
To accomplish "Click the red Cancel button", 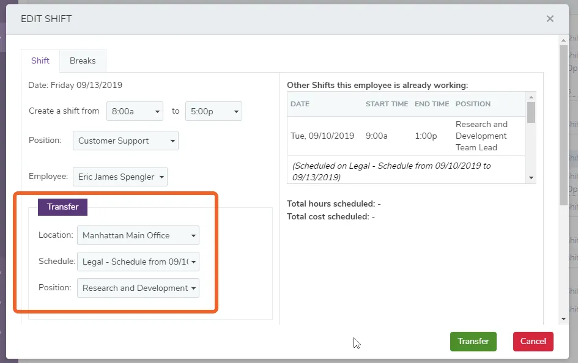I will click(533, 342).
